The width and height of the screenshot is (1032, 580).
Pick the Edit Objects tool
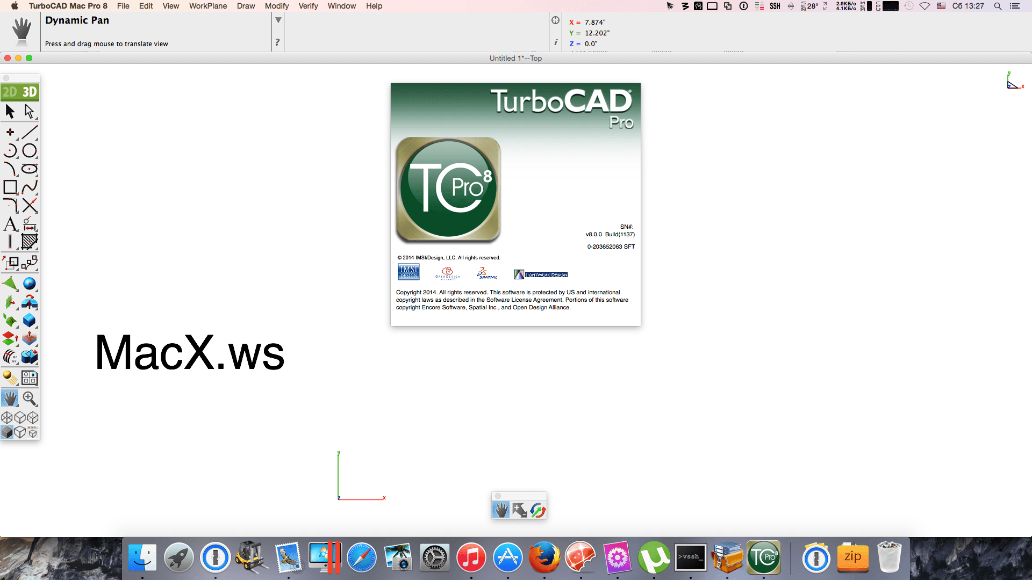30,263
